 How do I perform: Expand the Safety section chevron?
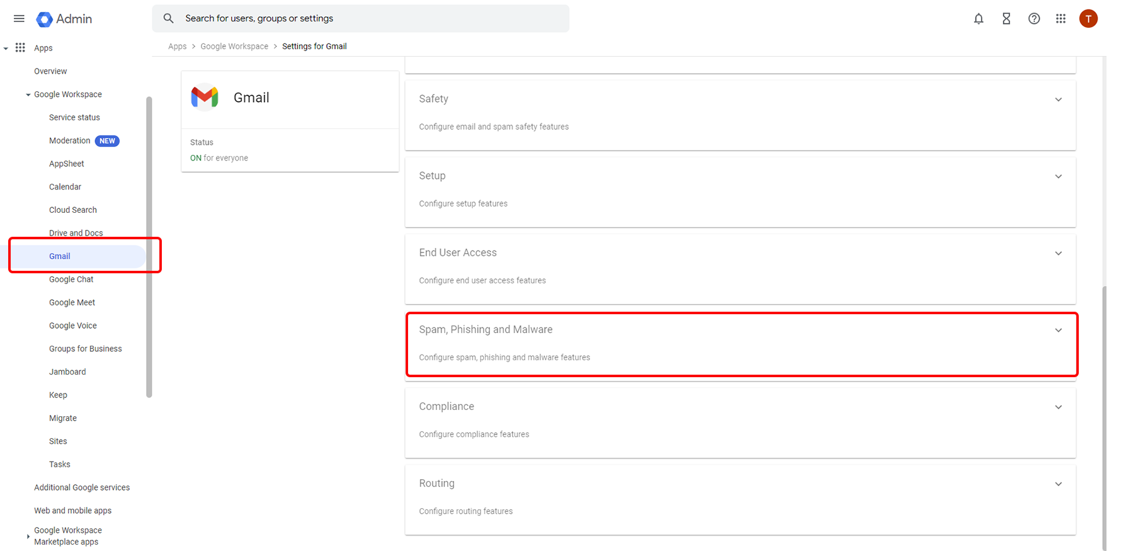coord(1058,99)
